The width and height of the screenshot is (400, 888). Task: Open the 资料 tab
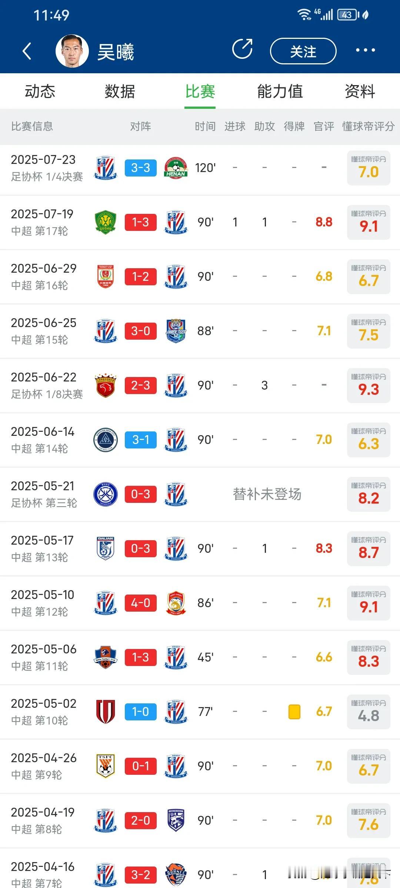coord(360,91)
